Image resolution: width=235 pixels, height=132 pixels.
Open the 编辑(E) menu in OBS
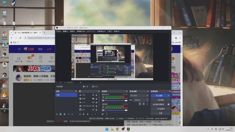(65, 31)
